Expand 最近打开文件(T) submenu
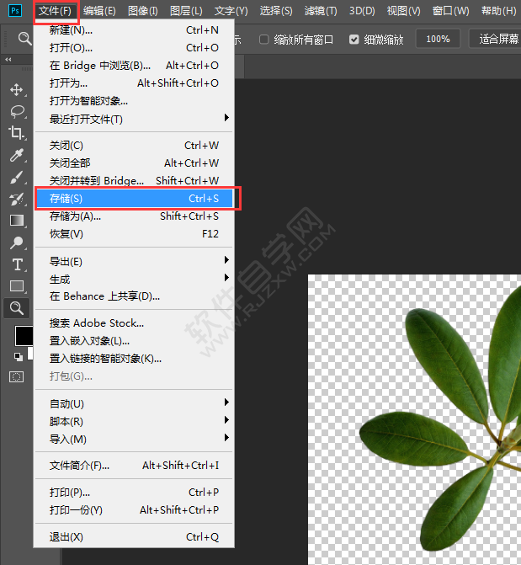The height and width of the screenshot is (565, 521). click(x=134, y=119)
